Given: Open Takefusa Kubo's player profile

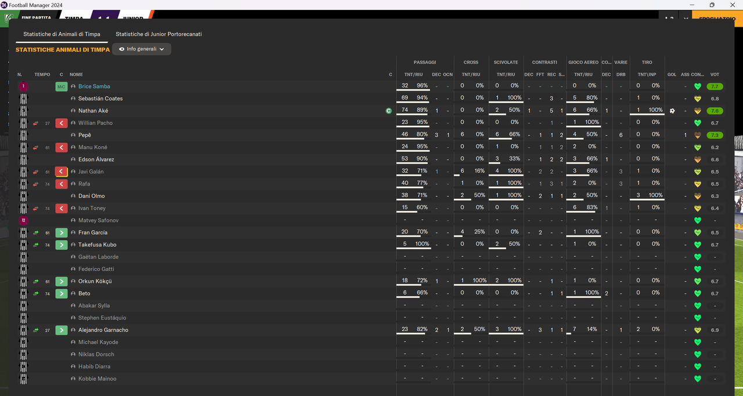Looking at the screenshot, I should click(98, 245).
